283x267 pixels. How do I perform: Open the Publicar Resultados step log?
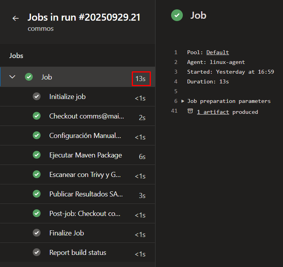[86, 194]
